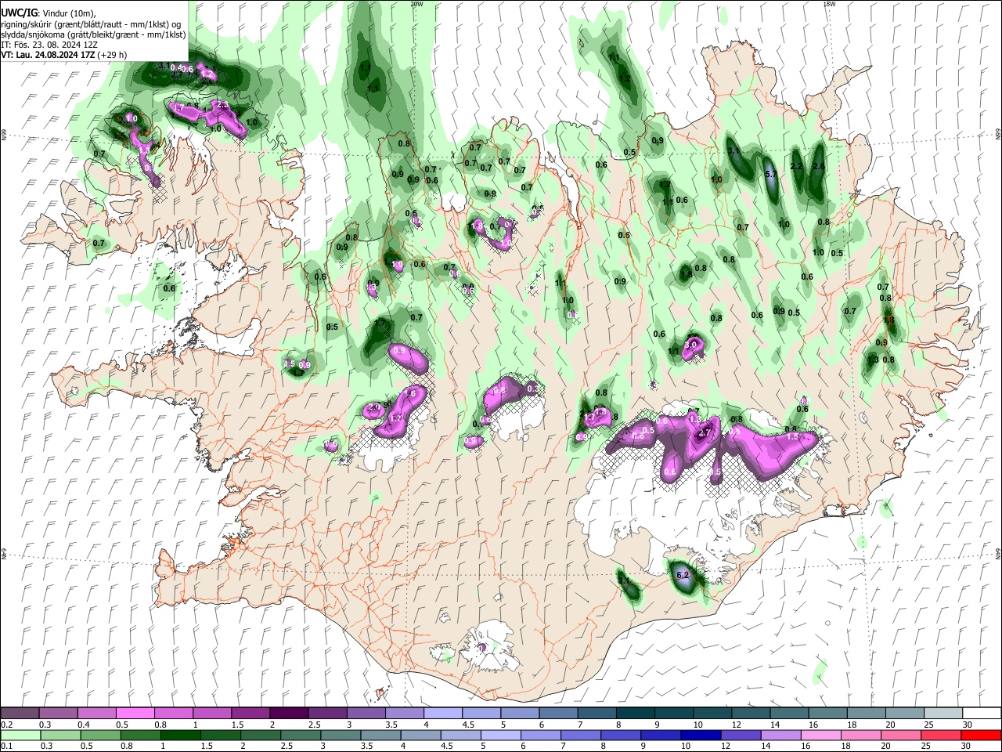1002x752 pixels.
Task: Select the lower-row violet swatch between 12 and 14
Action: click(x=739, y=735)
